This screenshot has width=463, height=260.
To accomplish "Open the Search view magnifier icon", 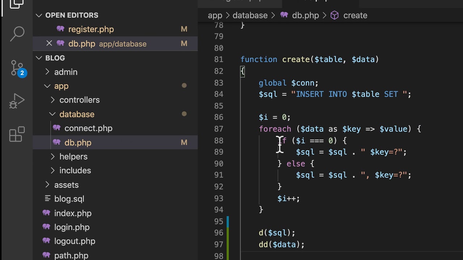I will tap(17, 34).
